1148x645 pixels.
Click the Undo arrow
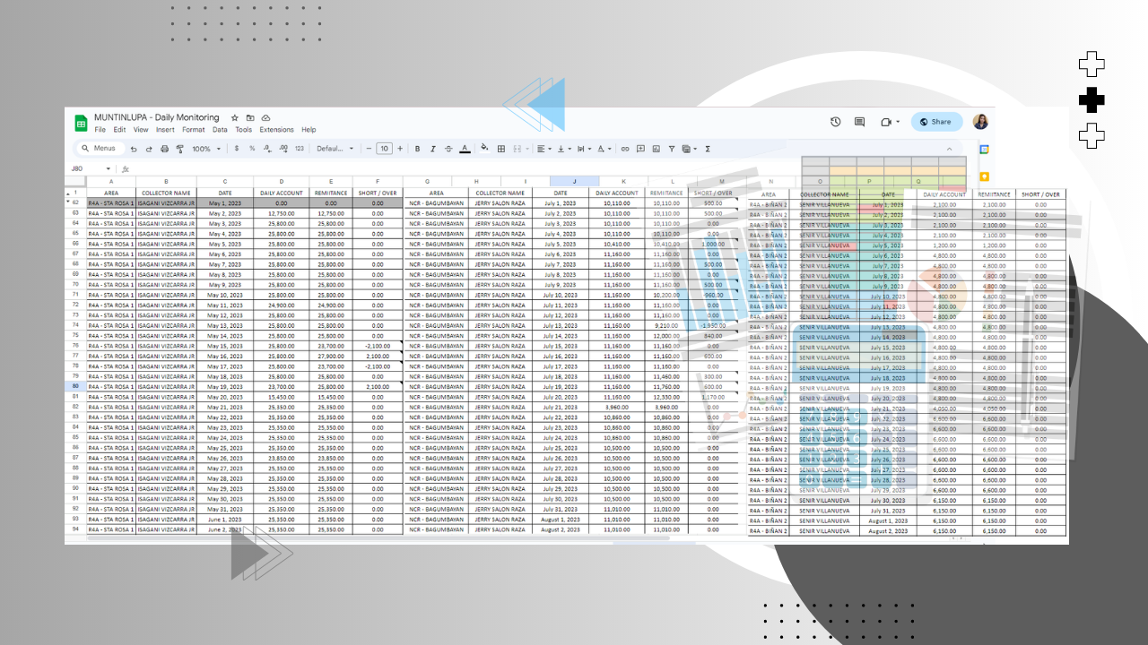(x=134, y=149)
